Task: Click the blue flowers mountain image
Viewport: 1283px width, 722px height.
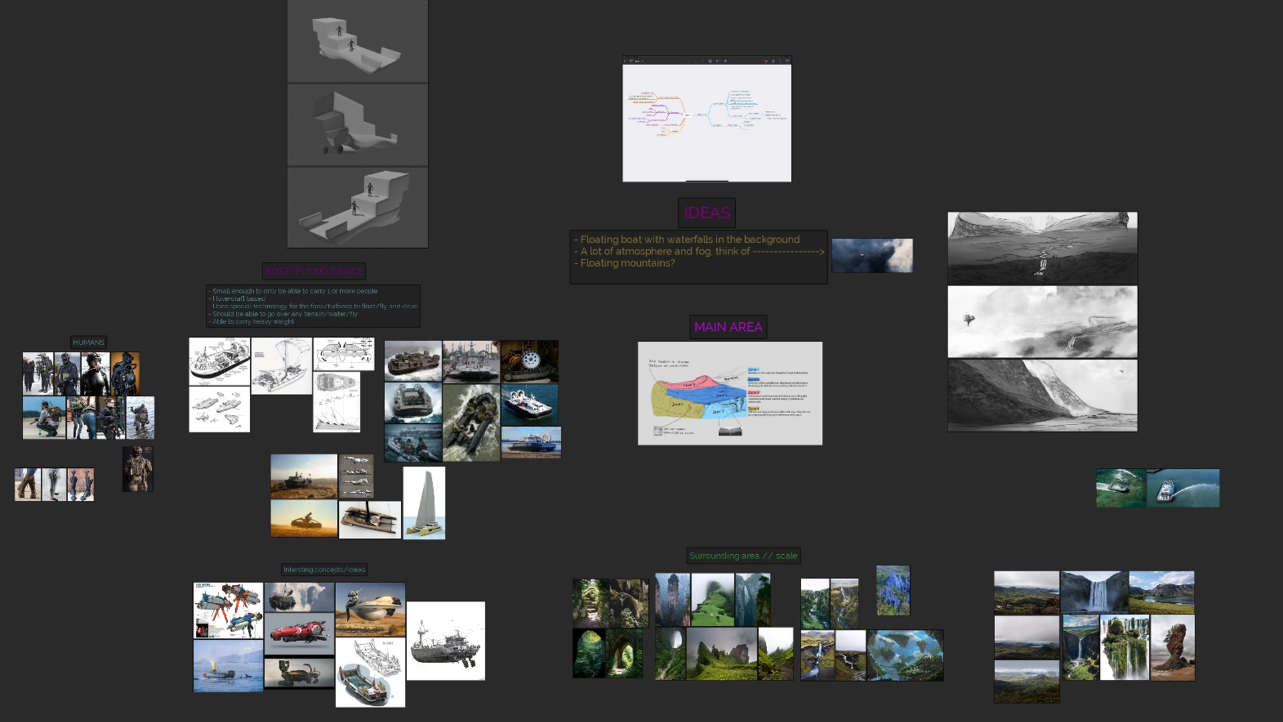Action: (x=893, y=591)
